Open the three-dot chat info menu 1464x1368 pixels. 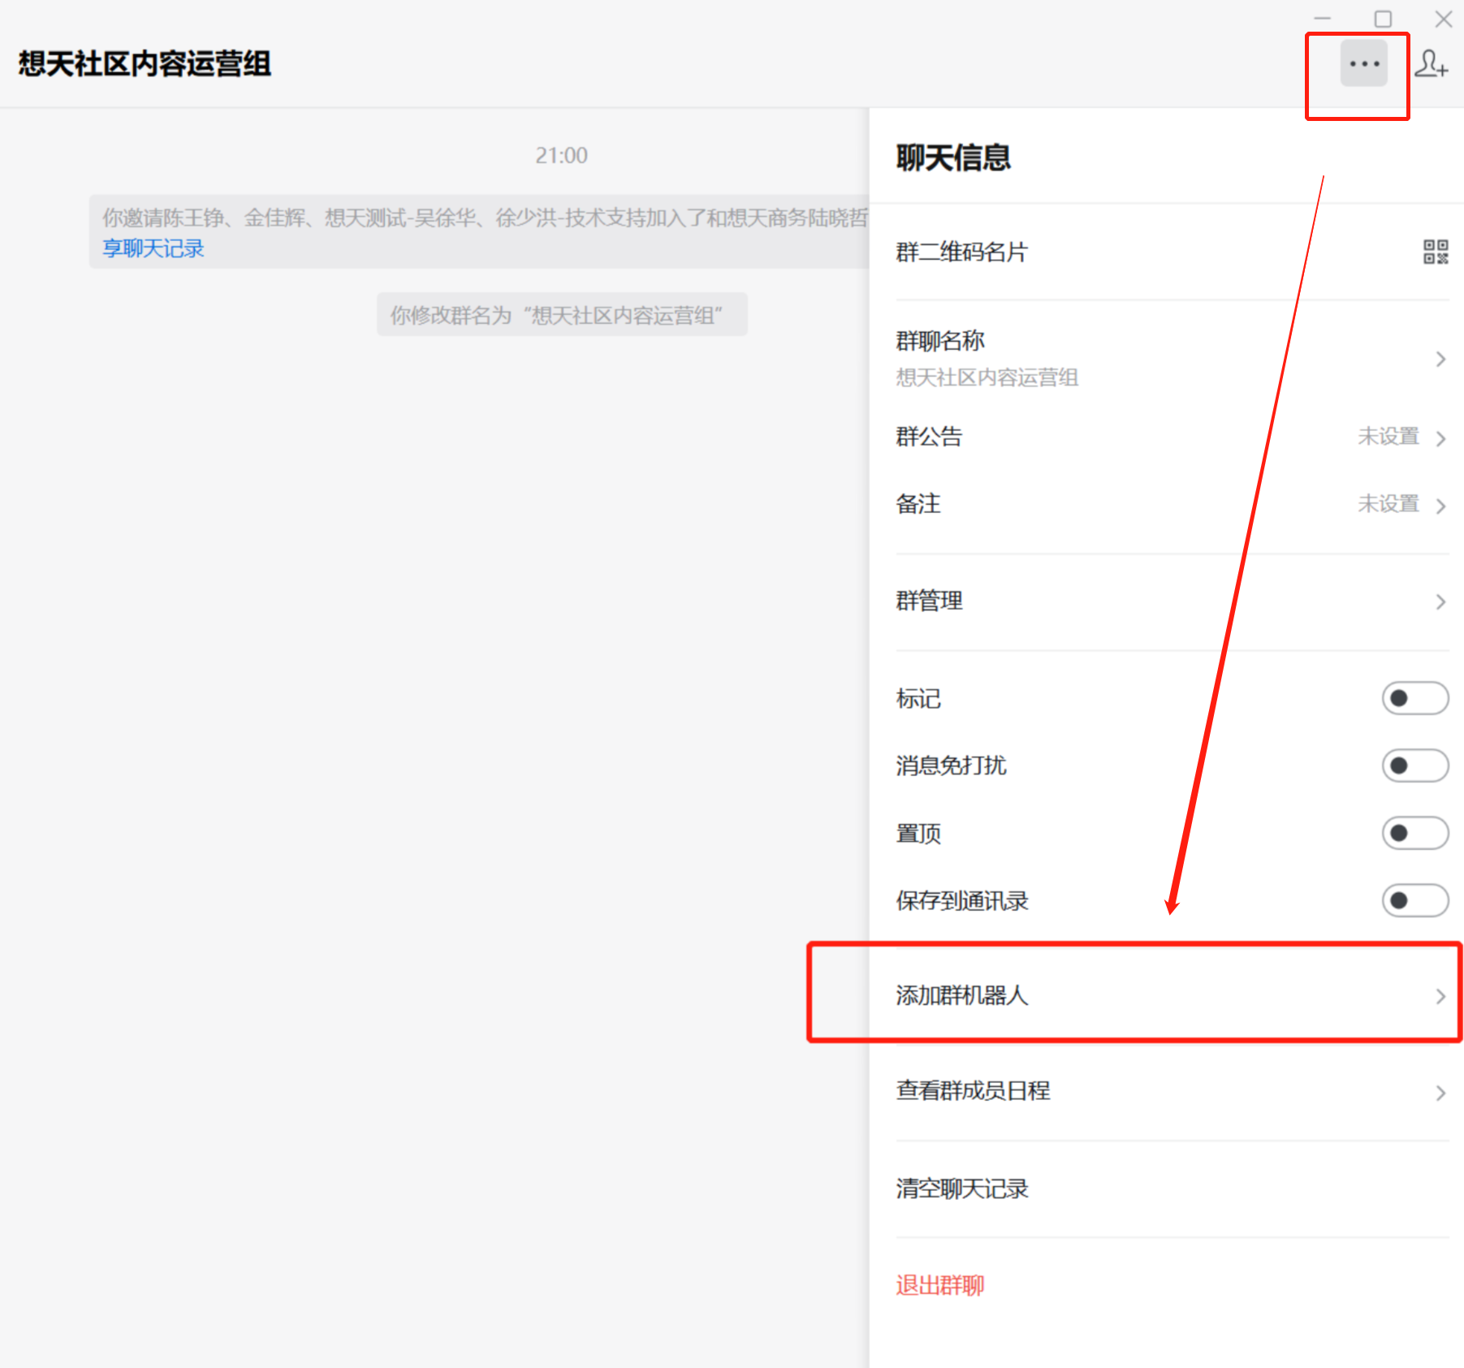point(1363,63)
